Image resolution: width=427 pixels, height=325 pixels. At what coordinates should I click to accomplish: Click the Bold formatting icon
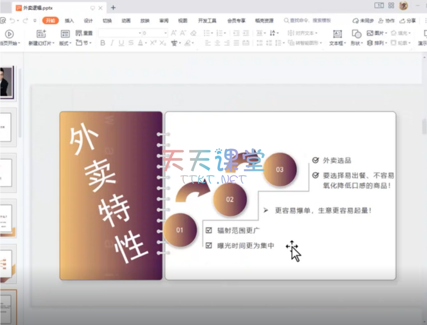(103, 43)
